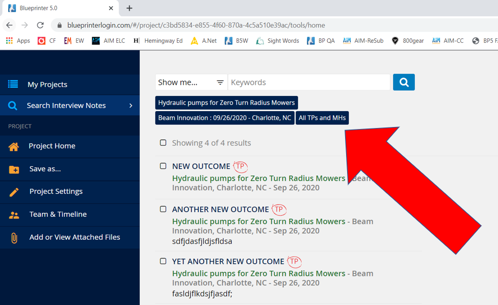Click TP badge beside NEW OUTCOME
The width and height of the screenshot is (498, 305).
click(240, 166)
